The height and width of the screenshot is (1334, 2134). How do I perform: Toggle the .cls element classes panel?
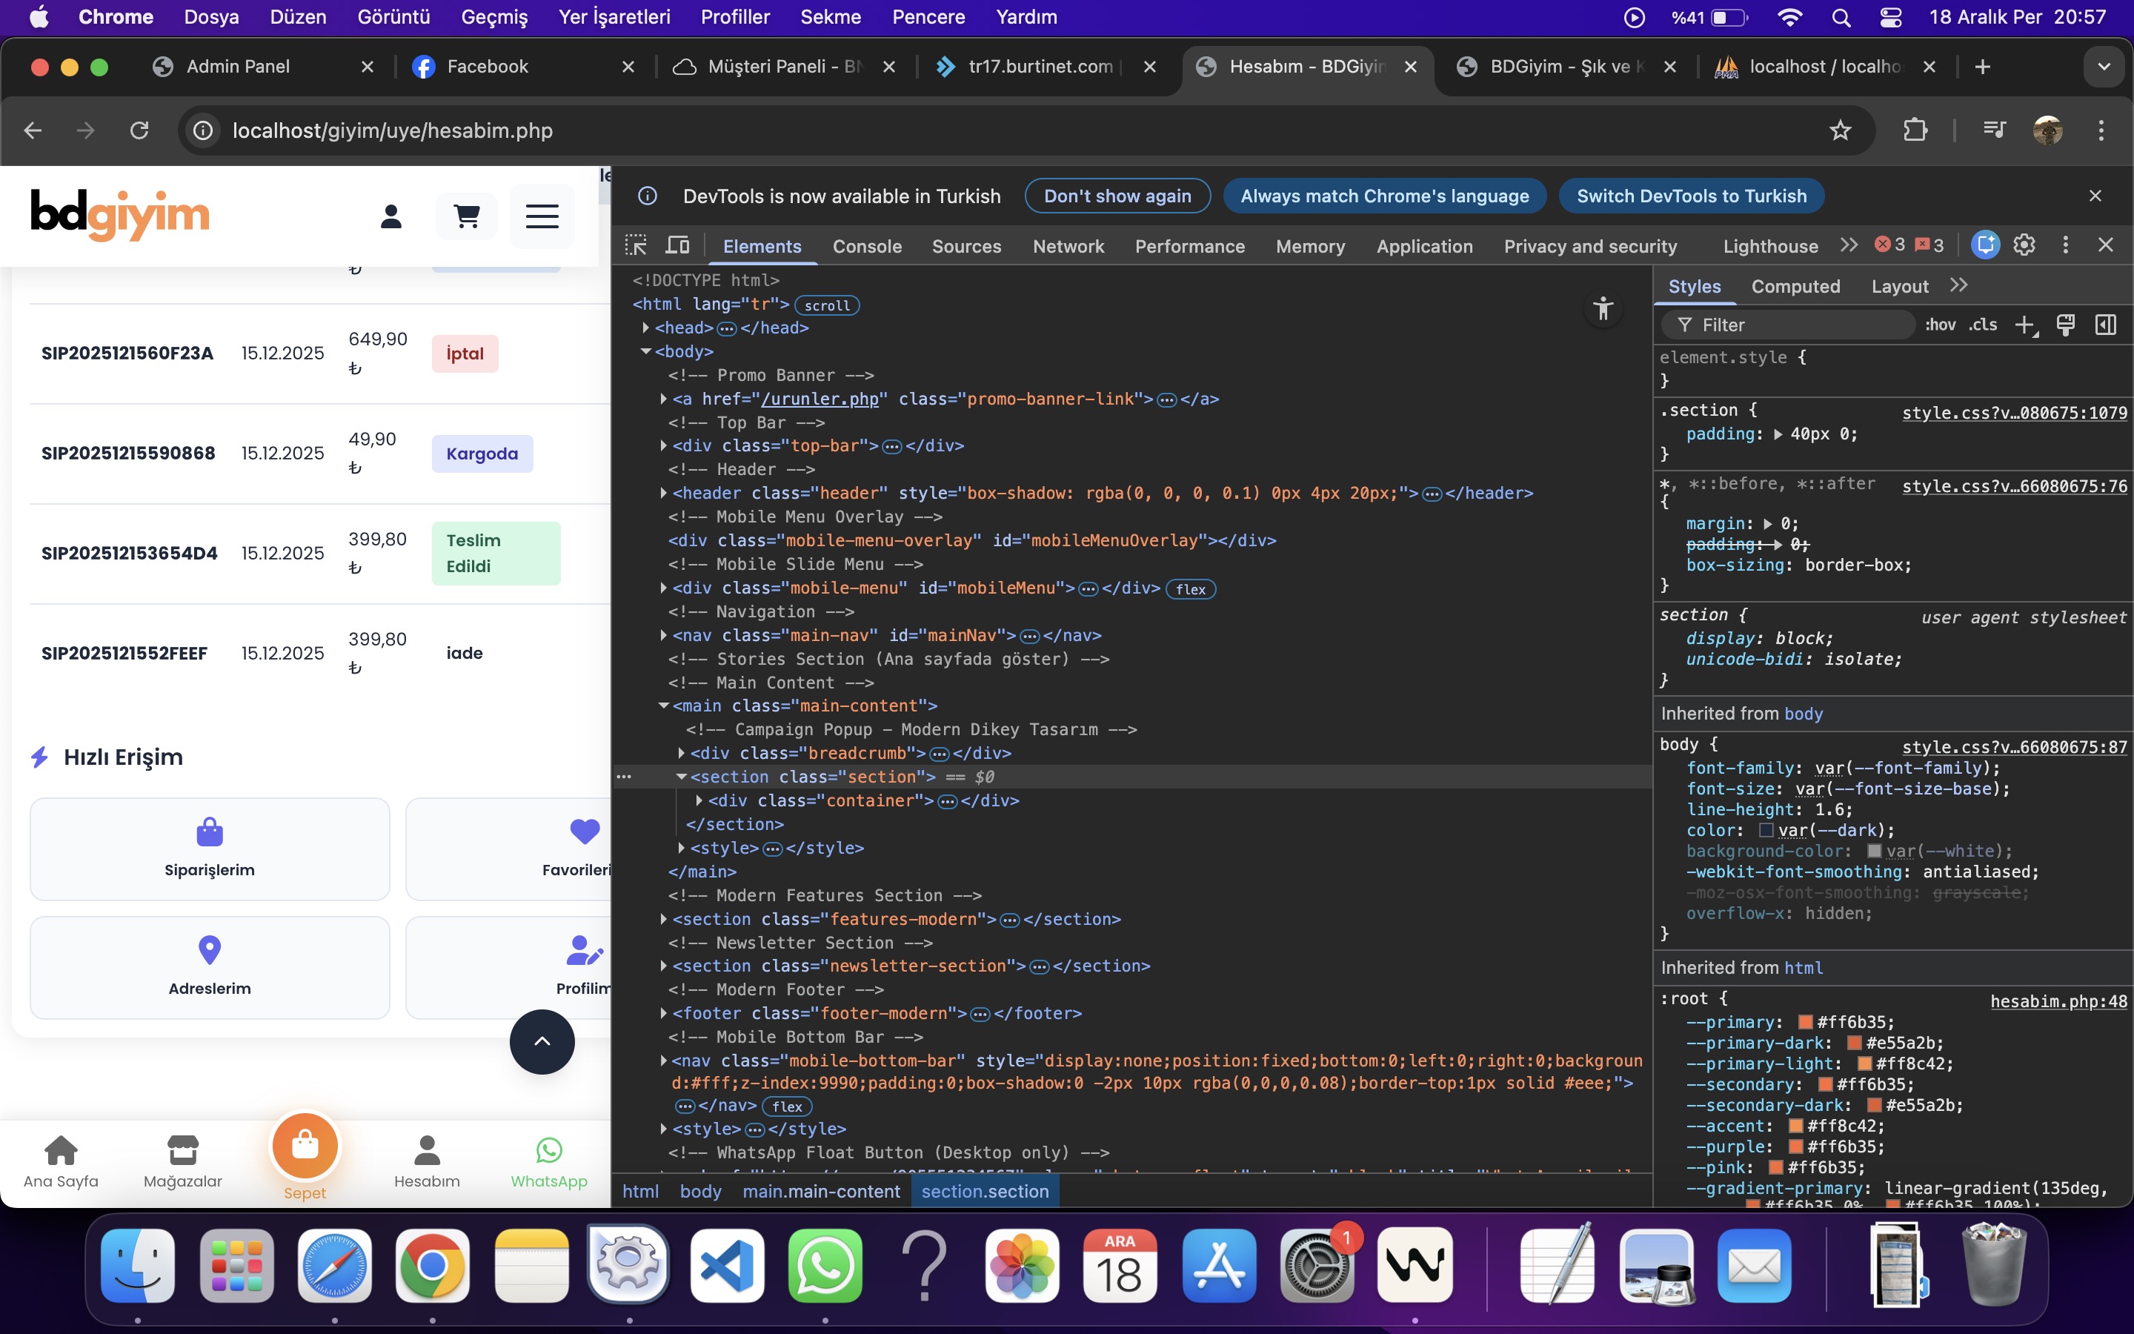click(x=1983, y=325)
